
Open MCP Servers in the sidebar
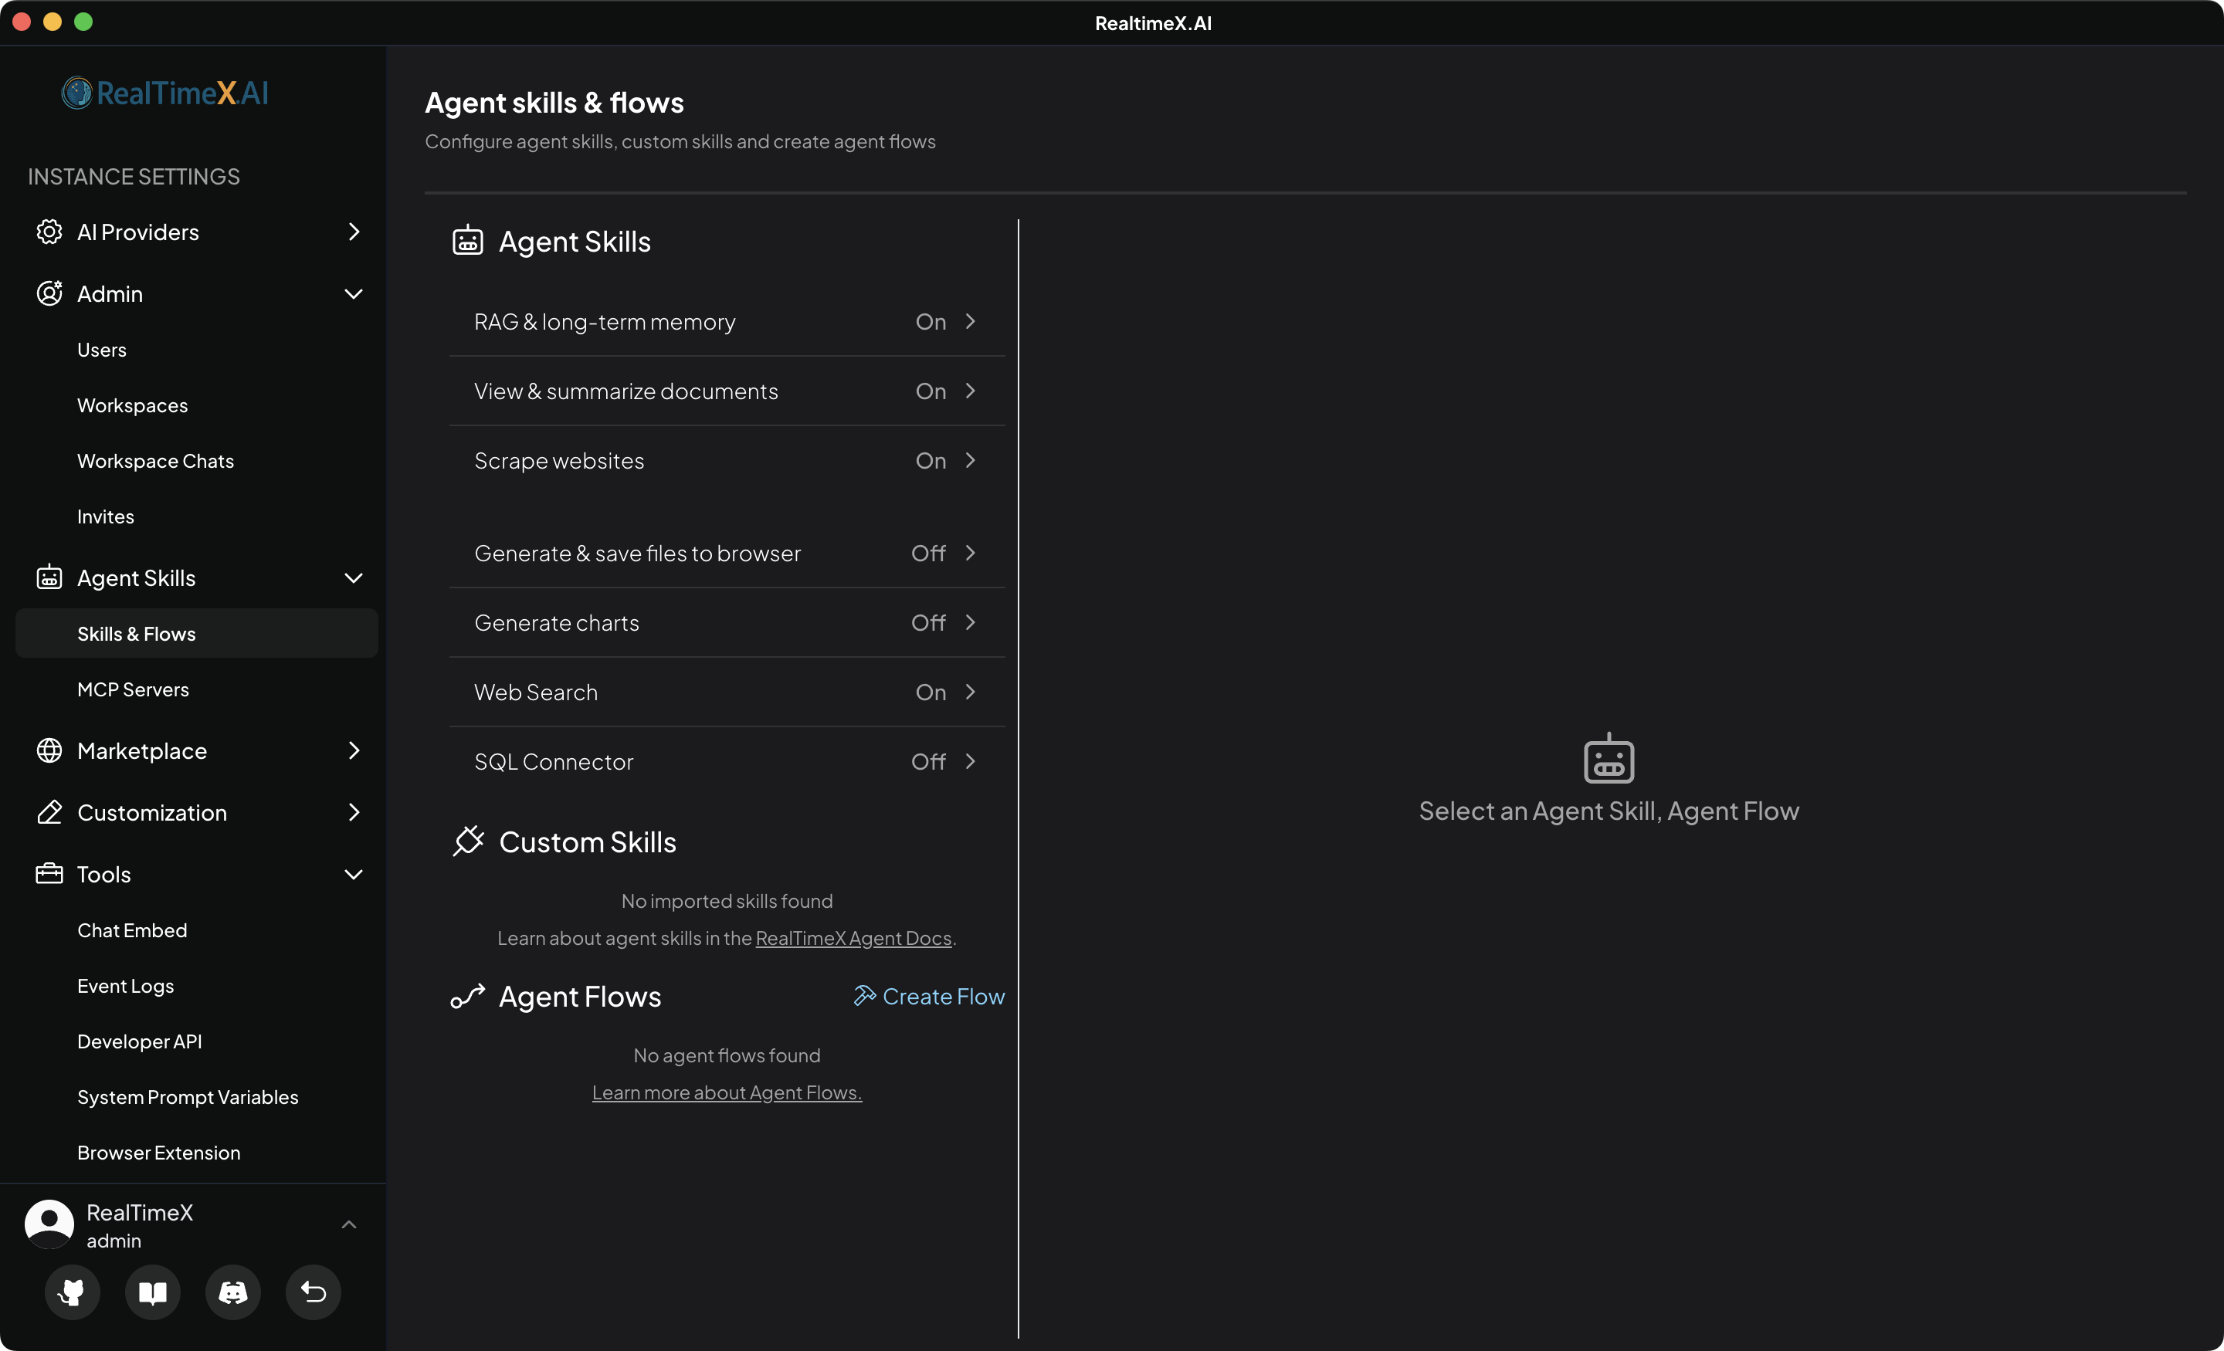coord(133,689)
